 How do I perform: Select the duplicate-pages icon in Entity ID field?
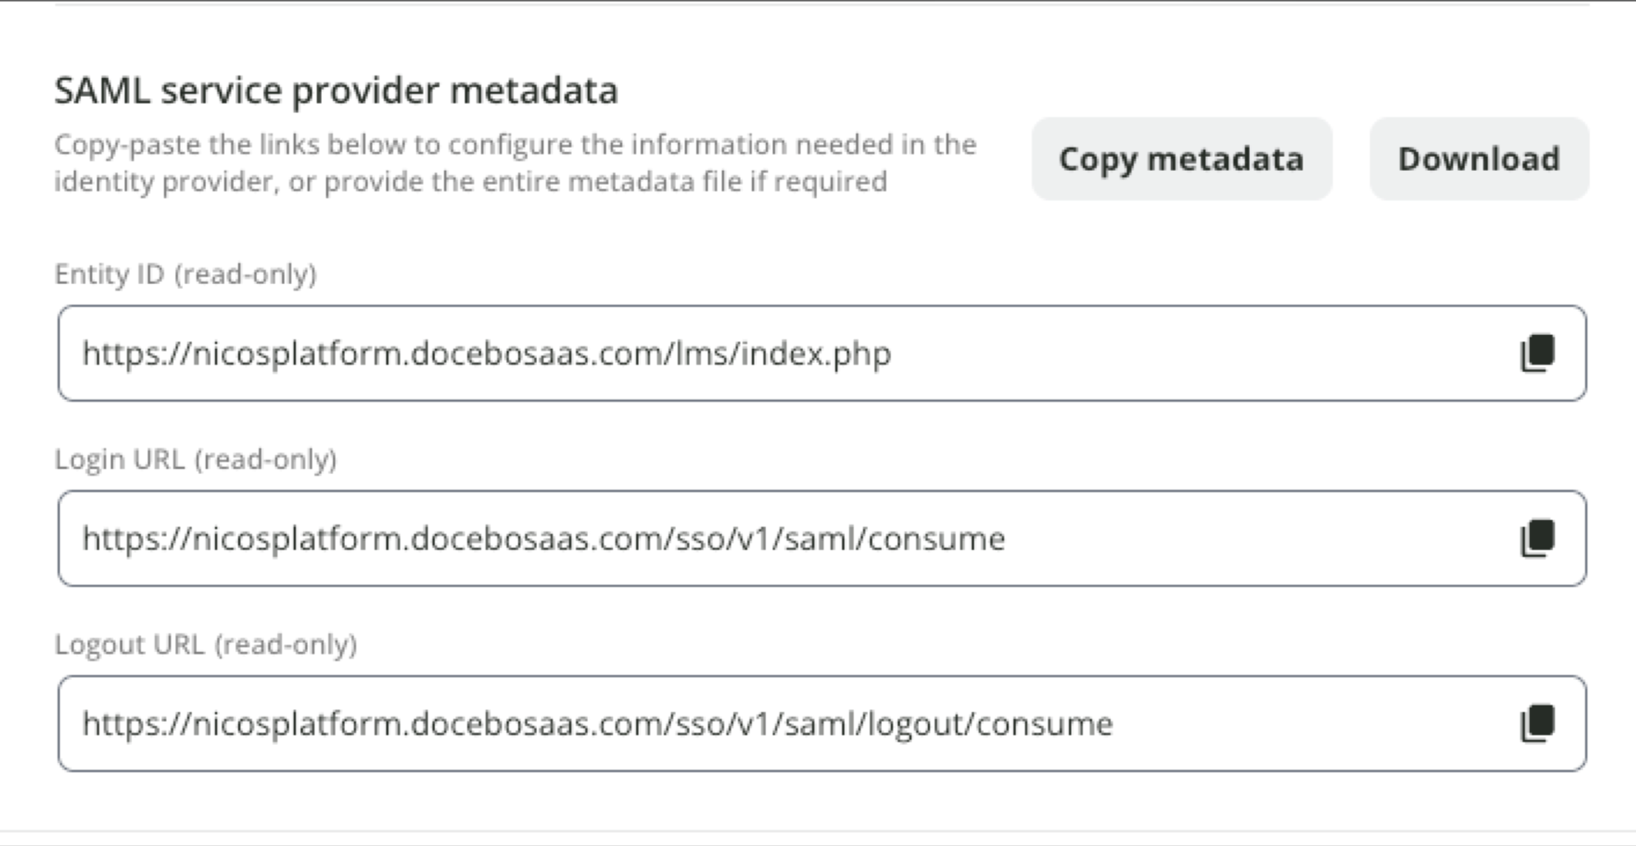pos(1538,352)
